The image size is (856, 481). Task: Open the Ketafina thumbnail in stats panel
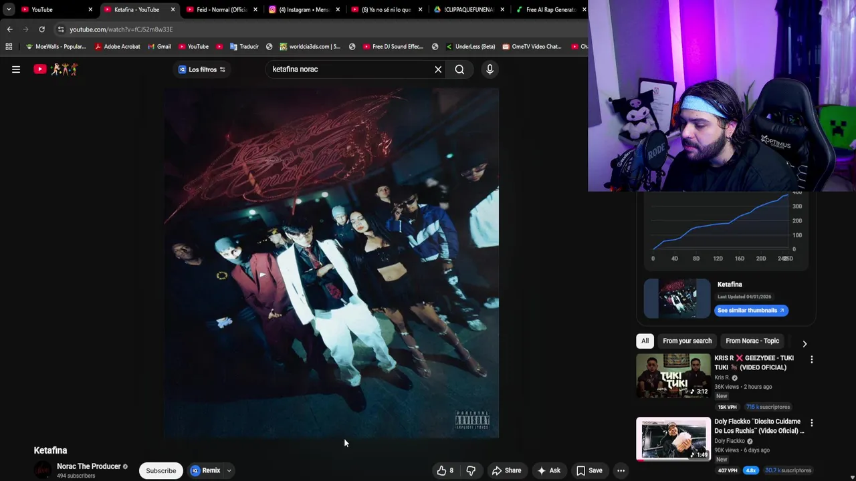pos(677,298)
